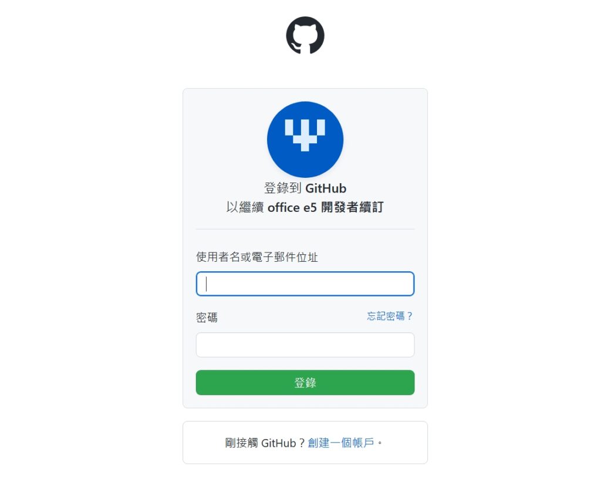
Task: Click the office e5 開發者續訂 application name
Action: pos(325,207)
